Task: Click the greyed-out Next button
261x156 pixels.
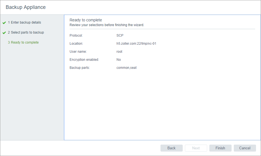Action: (196, 148)
